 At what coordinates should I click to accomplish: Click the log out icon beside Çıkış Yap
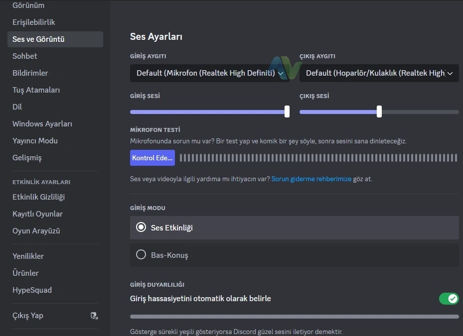pyautogui.click(x=94, y=316)
